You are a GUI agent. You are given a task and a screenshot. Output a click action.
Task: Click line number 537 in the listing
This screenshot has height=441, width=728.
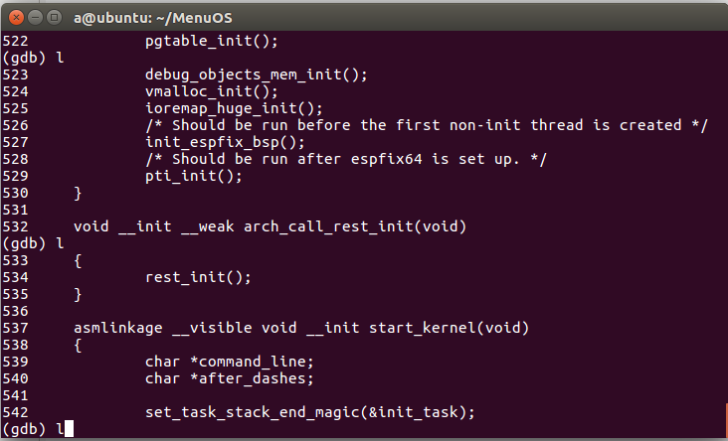click(x=15, y=328)
